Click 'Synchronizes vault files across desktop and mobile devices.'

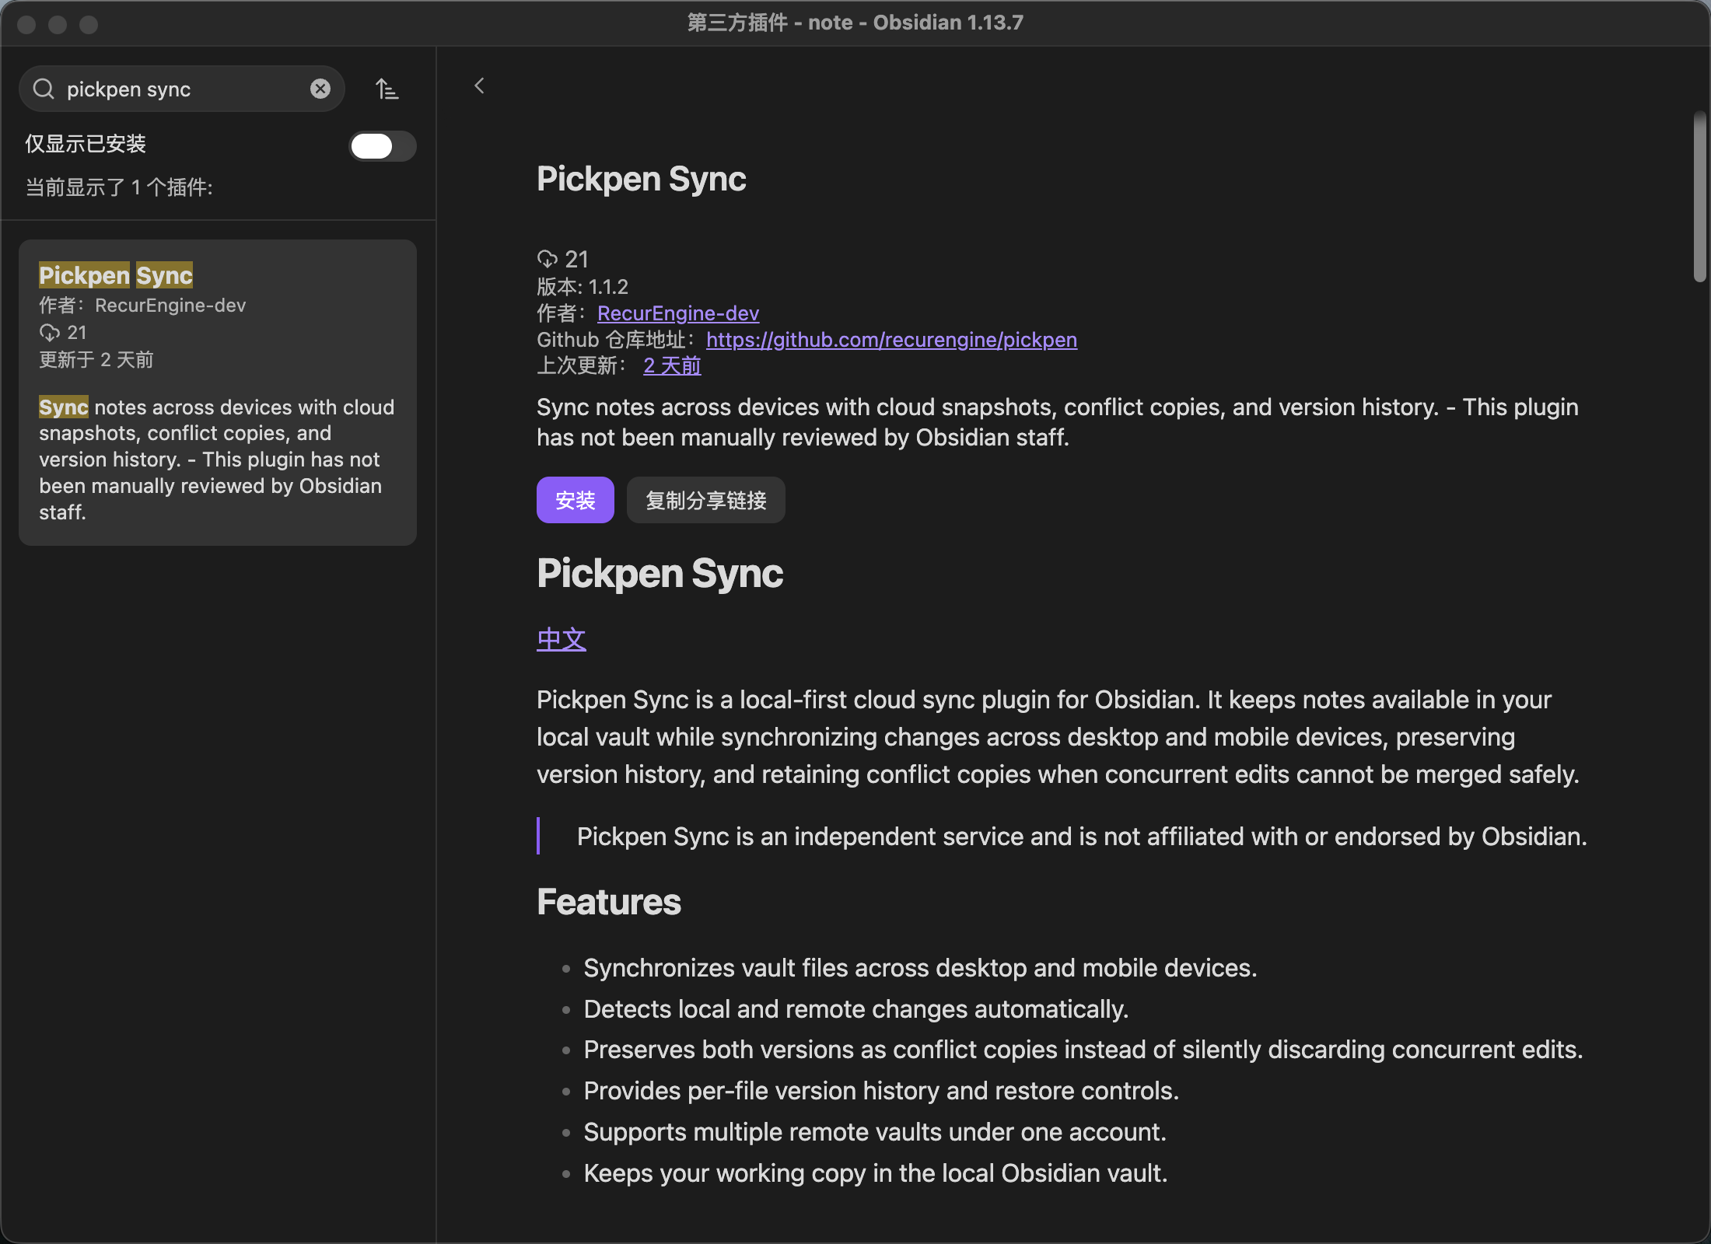(x=920, y=968)
